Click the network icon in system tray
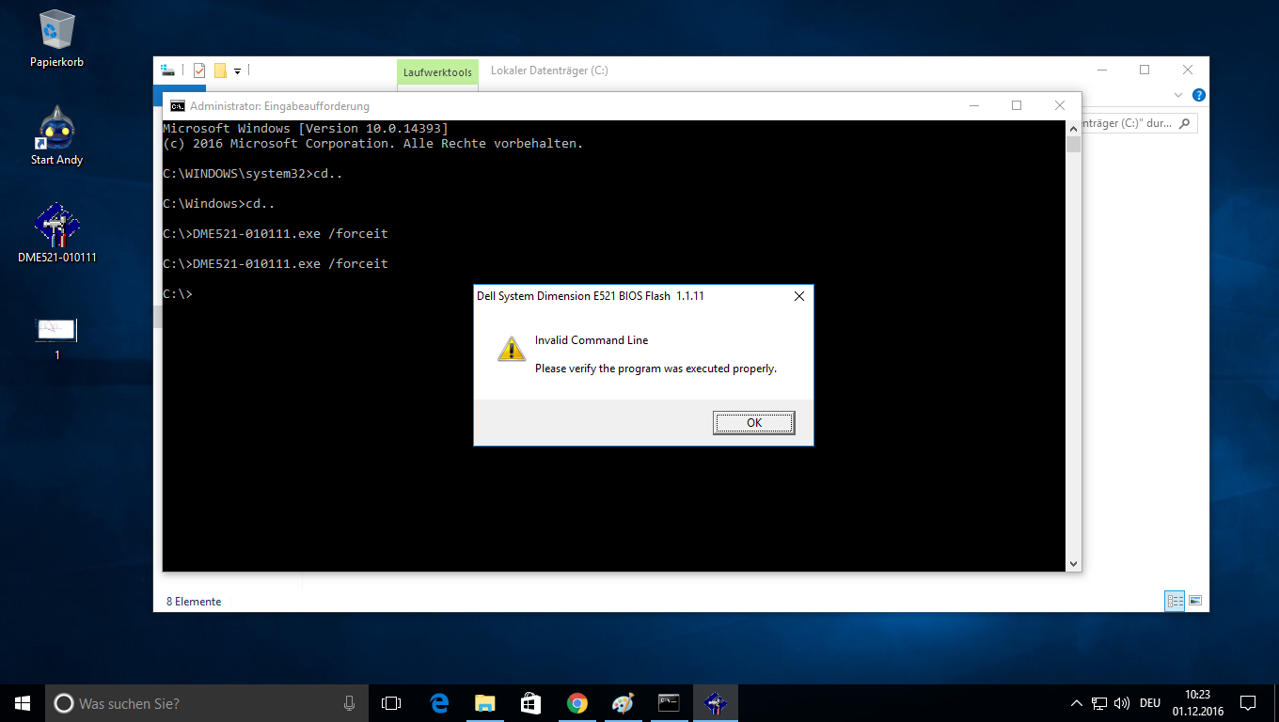 1099,703
